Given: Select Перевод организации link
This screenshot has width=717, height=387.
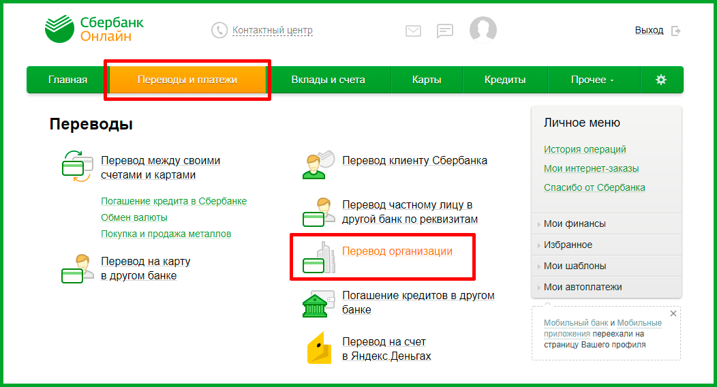Looking at the screenshot, I should click(x=397, y=251).
